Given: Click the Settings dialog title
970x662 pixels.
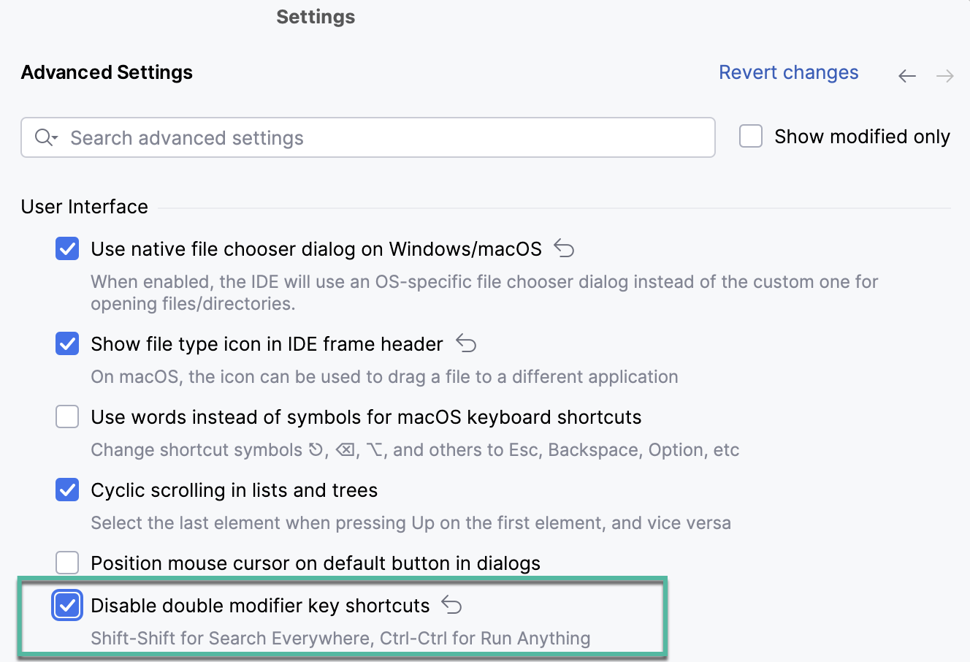Looking at the screenshot, I should 315,16.
